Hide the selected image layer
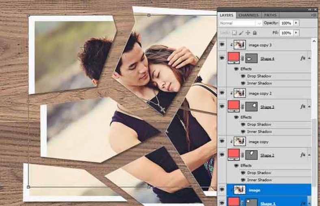Screen dimensions: 320x206 tap(222, 190)
